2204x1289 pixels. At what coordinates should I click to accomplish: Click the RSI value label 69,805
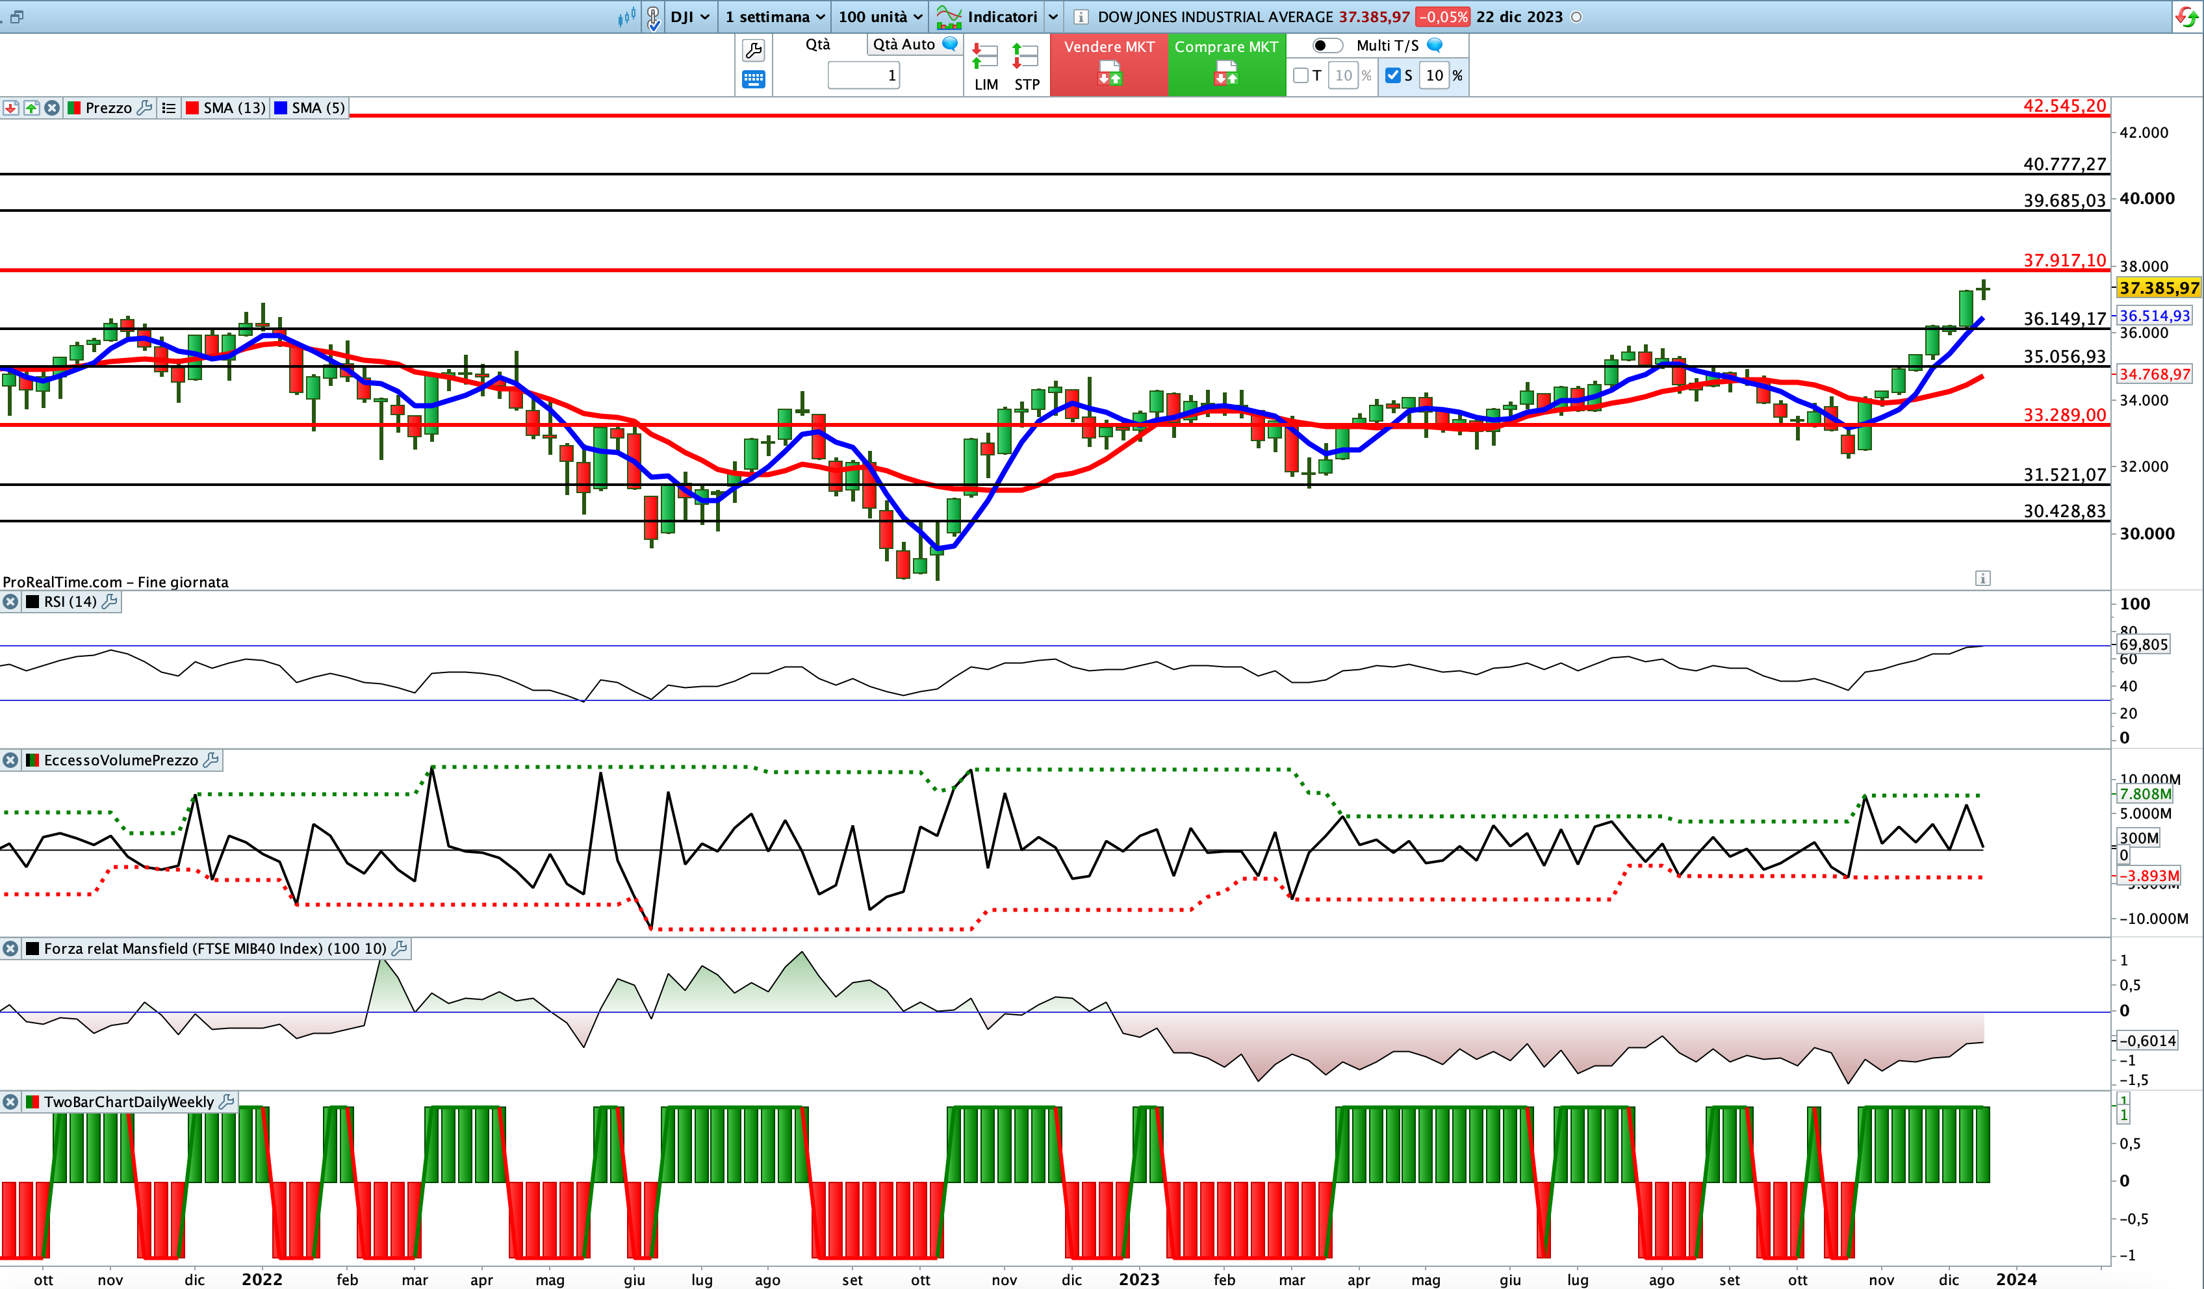pos(2143,644)
